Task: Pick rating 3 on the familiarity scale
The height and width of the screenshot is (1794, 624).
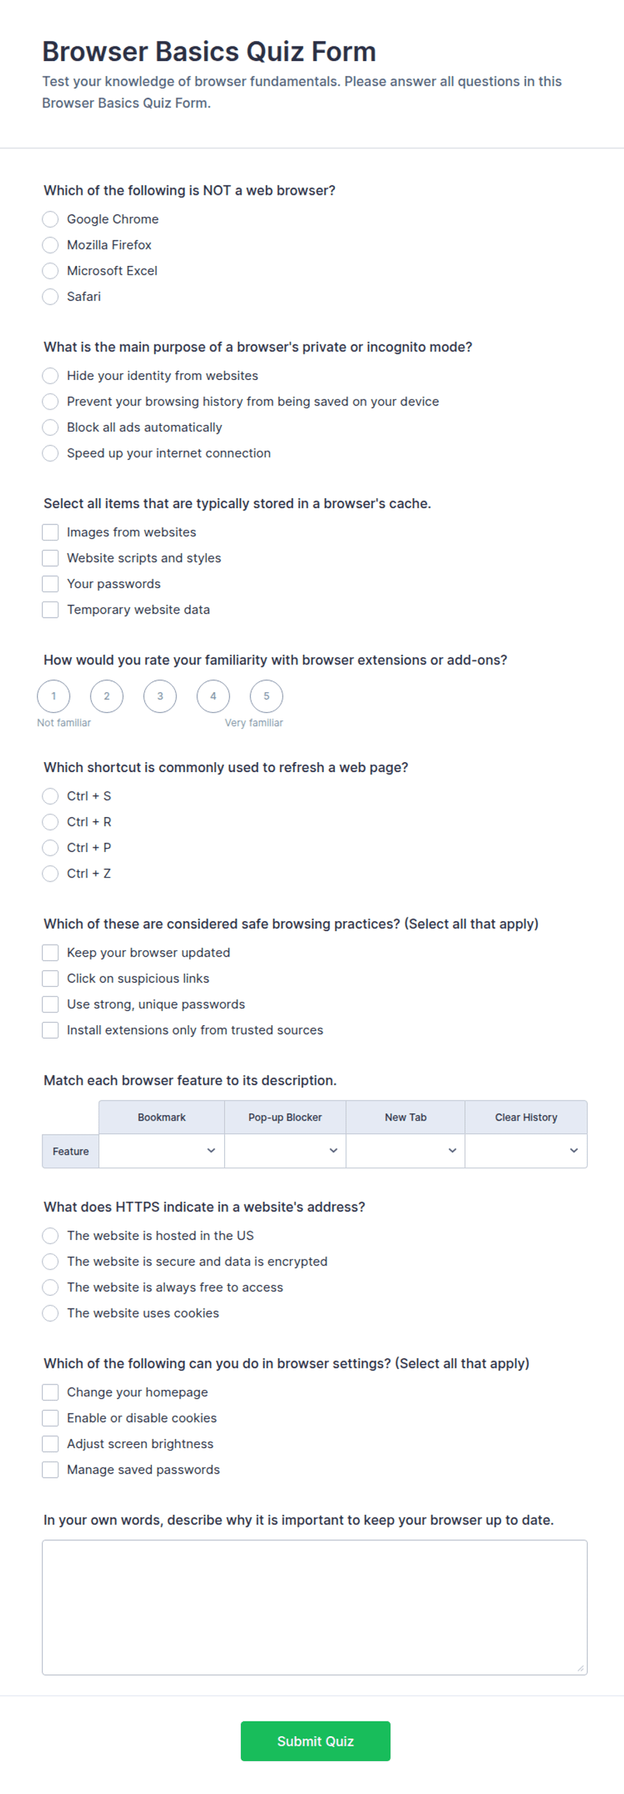Action: pyautogui.click(x=160, y=696)
